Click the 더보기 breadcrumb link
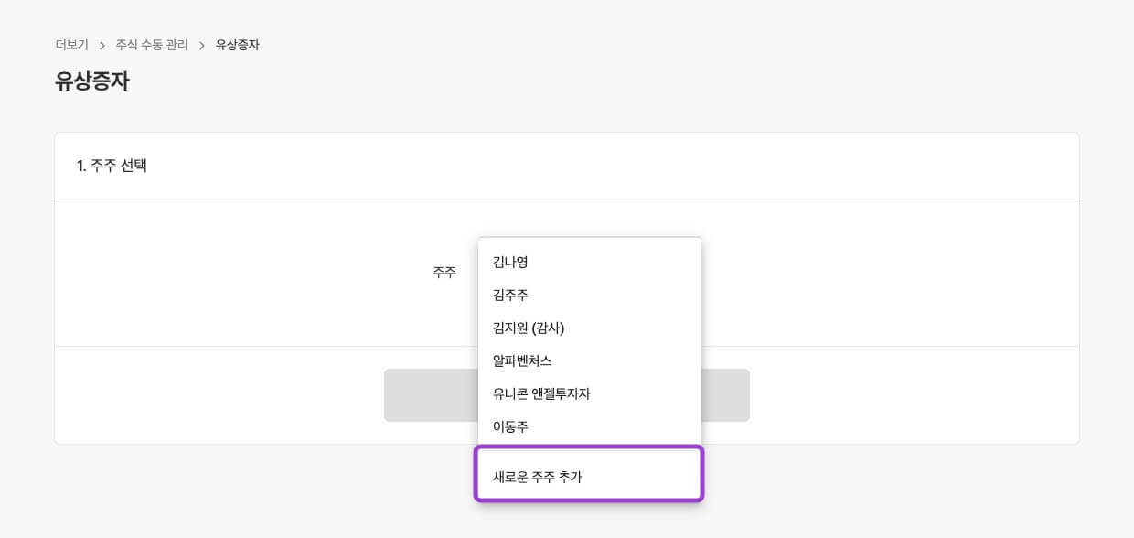Screen dimensions: 1134x538 tap(71, 45)
